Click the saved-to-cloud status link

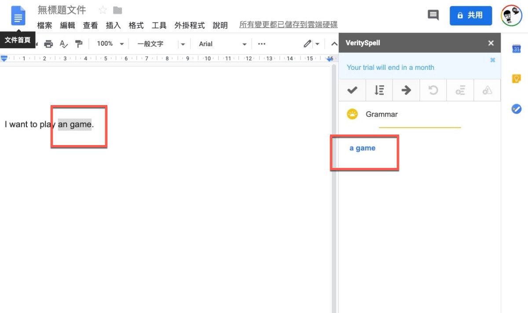point(288,25)
